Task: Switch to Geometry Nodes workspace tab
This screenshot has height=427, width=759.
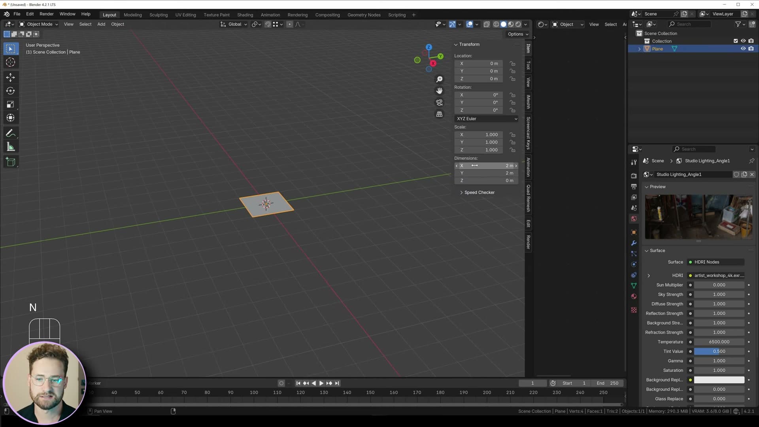Action: [x=364, y=15]
